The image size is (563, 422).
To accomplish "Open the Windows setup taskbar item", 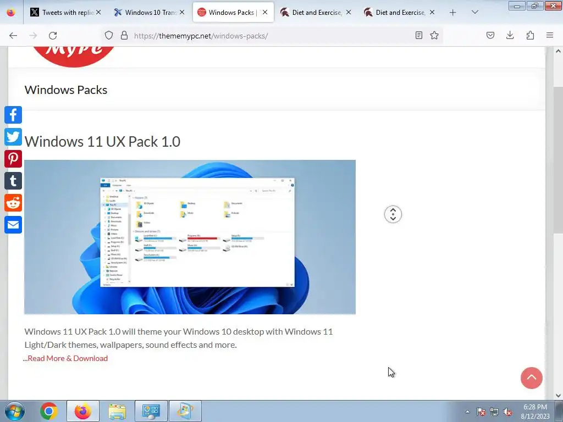I will (185, 411).
